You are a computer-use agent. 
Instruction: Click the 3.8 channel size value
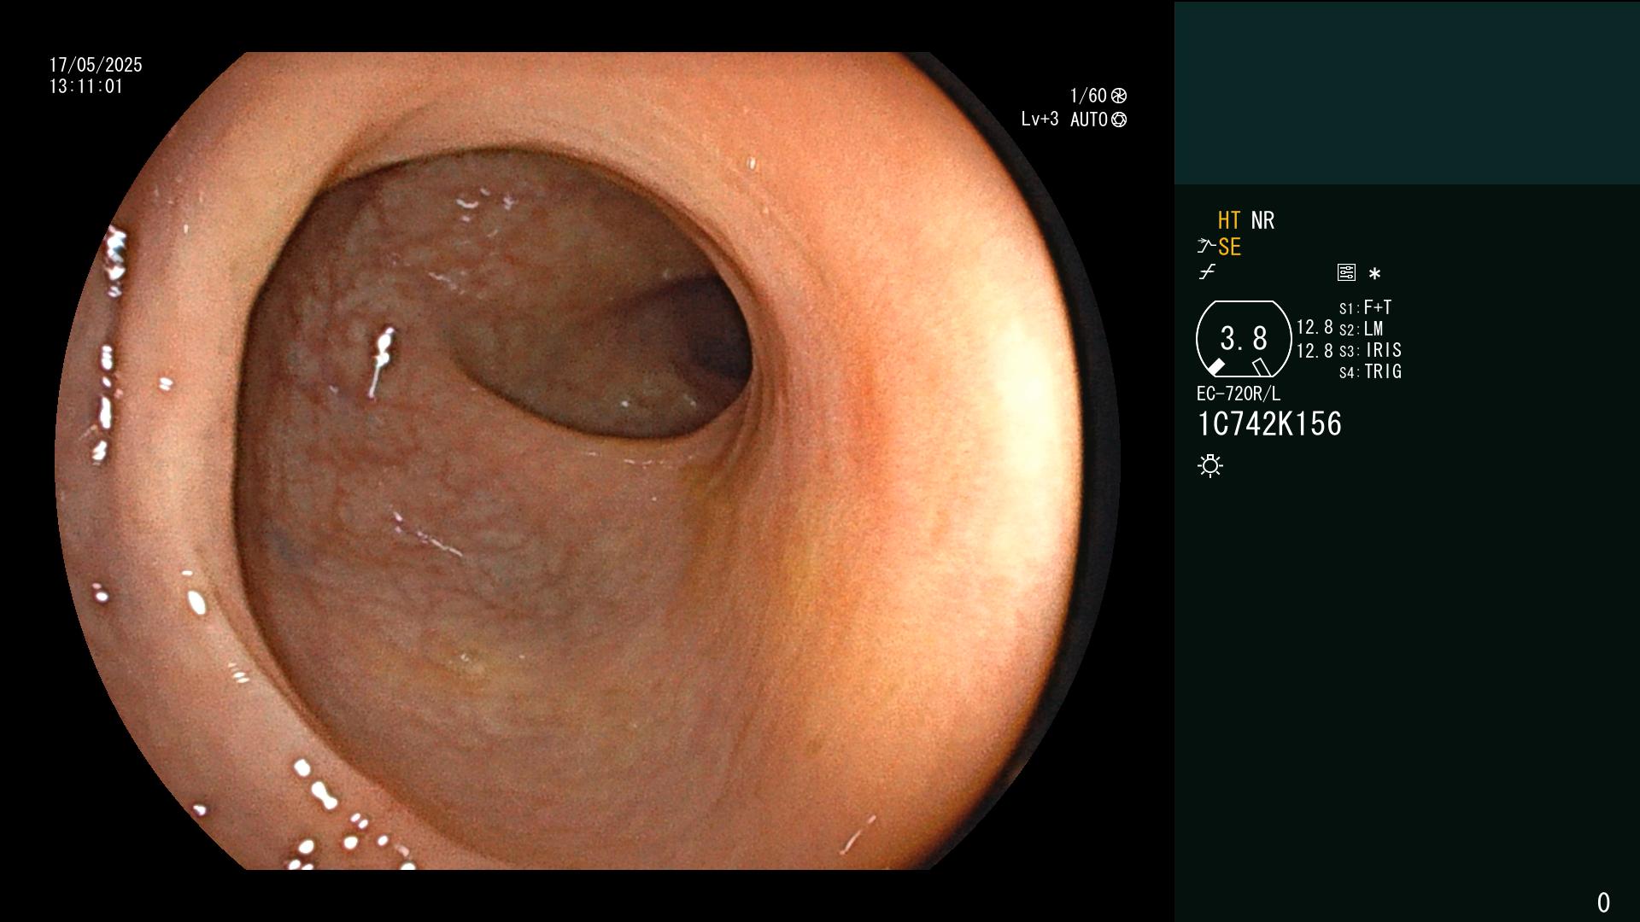coord(1244,338)
